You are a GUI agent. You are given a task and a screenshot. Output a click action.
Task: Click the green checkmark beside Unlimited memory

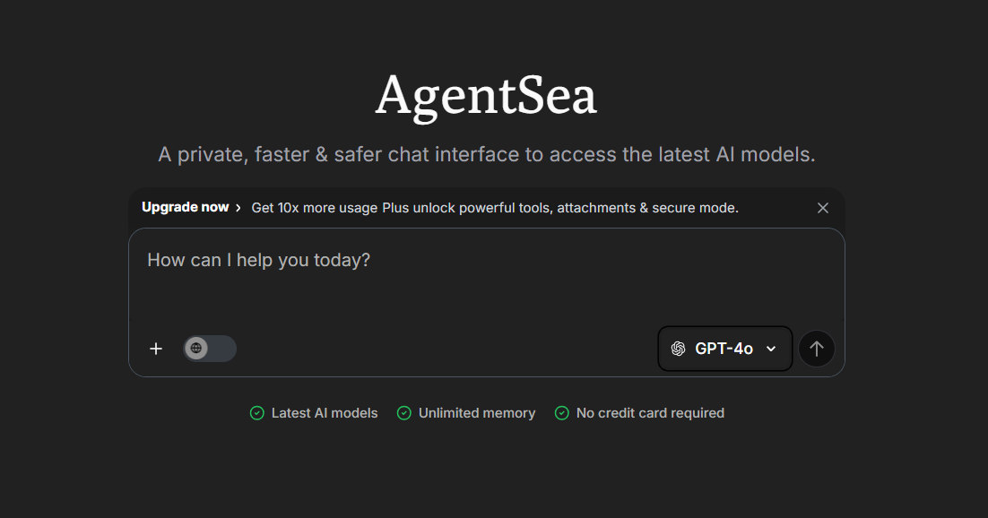(x=404, y=413)
